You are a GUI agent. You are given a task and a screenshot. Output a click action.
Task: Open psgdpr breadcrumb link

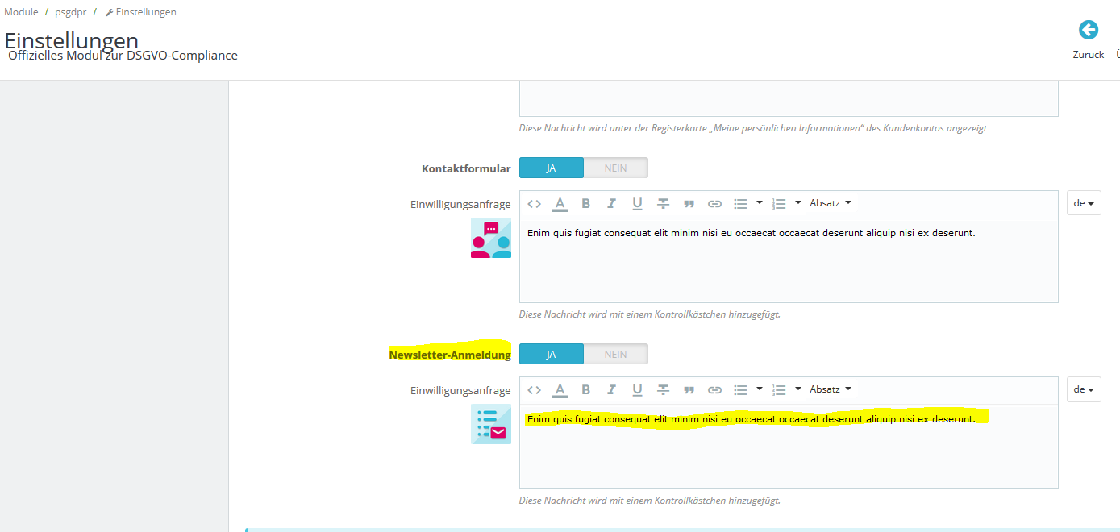pyautogui.click(x=71, y=12)
